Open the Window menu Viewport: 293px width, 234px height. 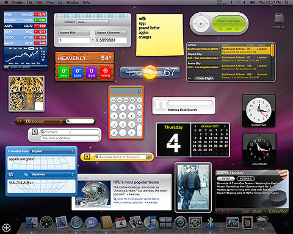[x=73, y=2]
